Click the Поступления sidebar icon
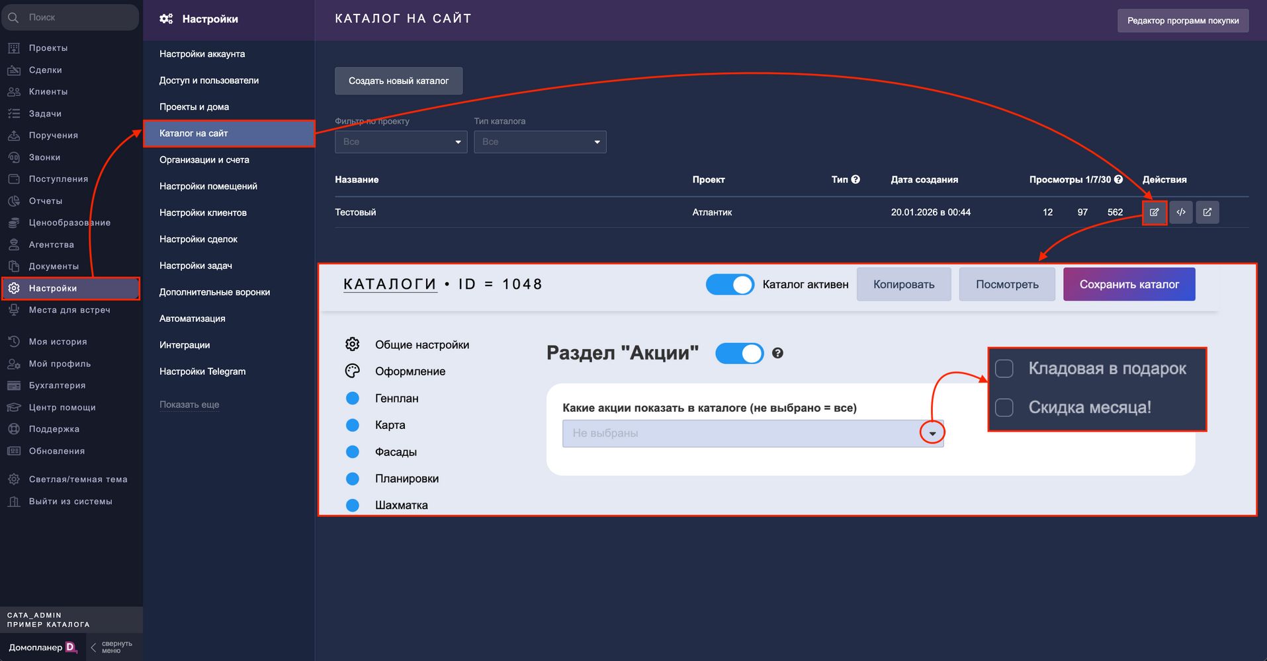The width and height of the screenshot is (1267, 661). coord(14,178)
